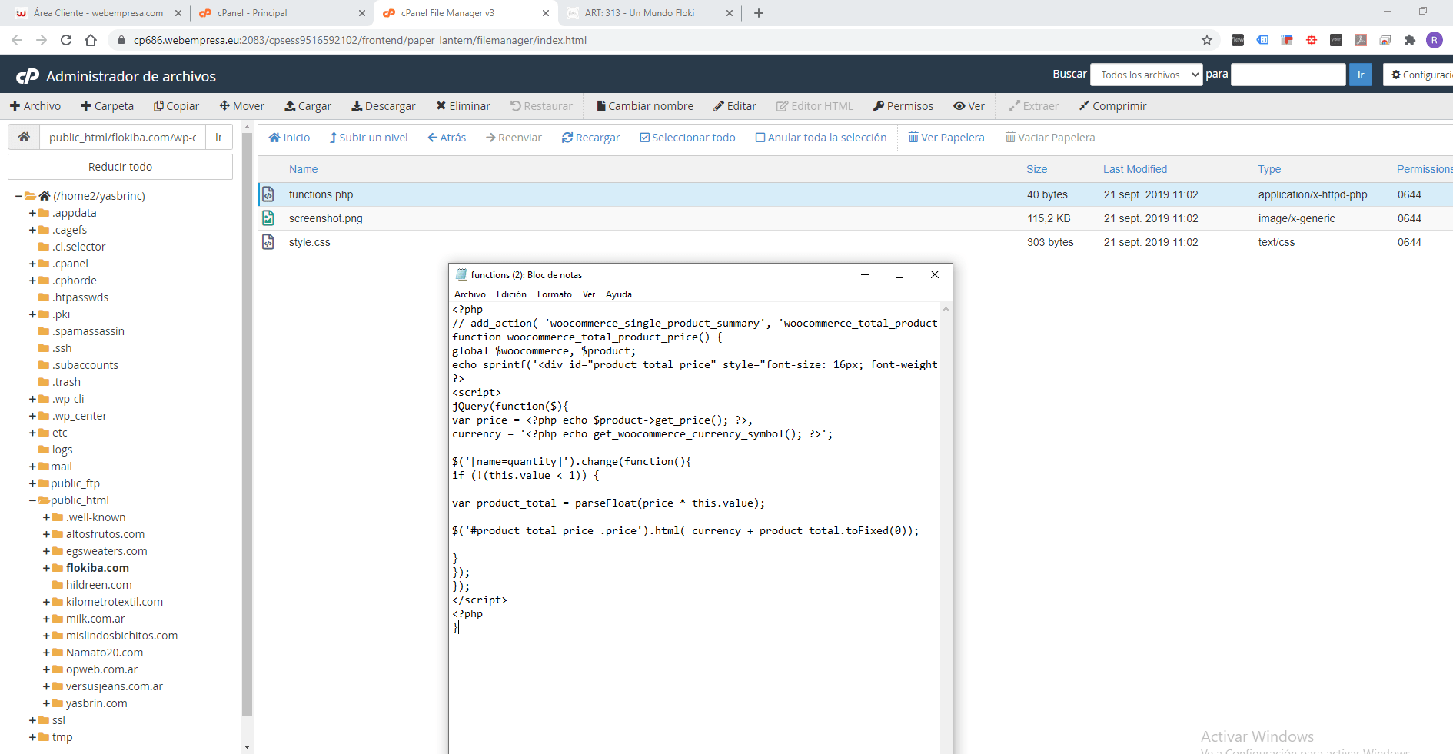This screenshot has height=754, width=1453.
Task: Open Edición menu in Bloc de notas
Action: pyautogui.click(x=511, y=294)
